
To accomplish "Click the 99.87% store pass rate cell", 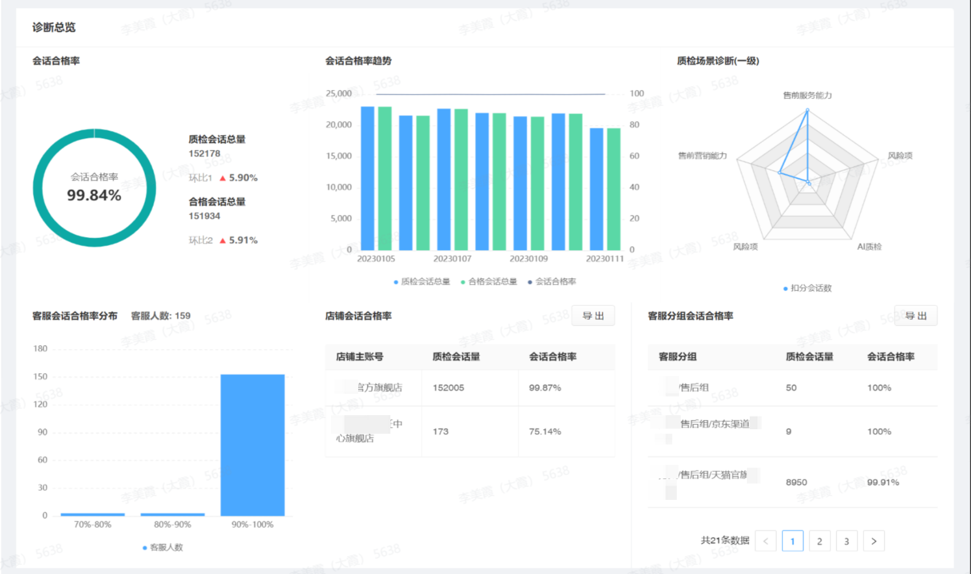I will pos(545,388).
